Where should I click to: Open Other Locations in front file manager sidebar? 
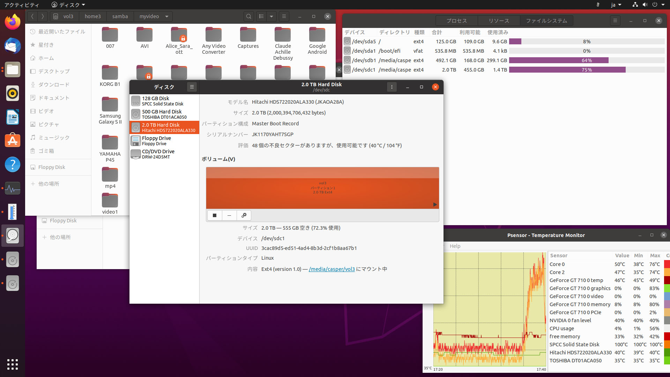58,184
